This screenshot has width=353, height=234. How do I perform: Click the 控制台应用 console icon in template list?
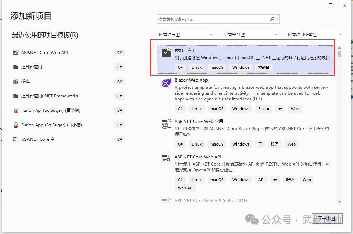point(167,53)
